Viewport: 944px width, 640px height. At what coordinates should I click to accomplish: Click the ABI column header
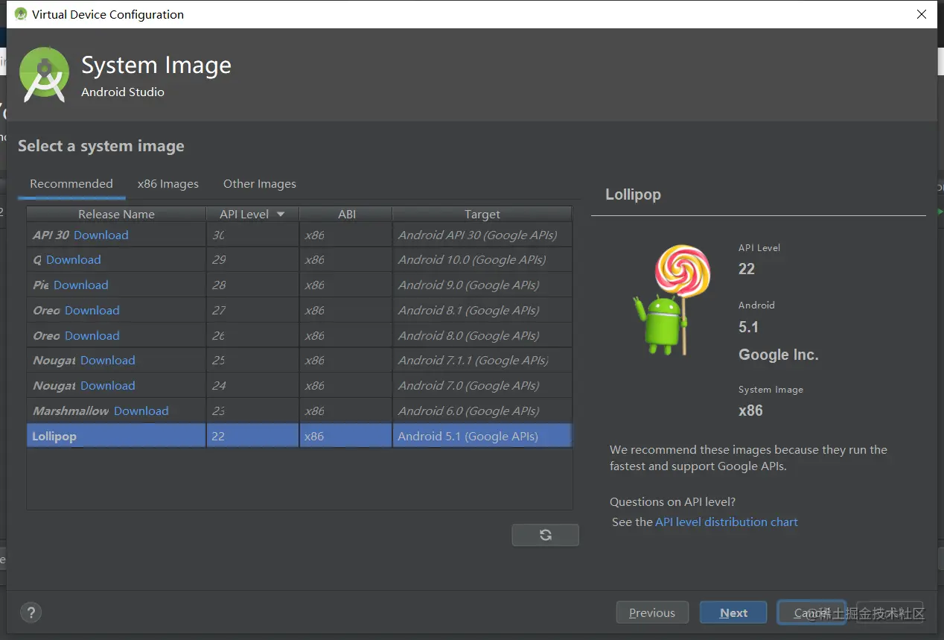pos(346,214)
